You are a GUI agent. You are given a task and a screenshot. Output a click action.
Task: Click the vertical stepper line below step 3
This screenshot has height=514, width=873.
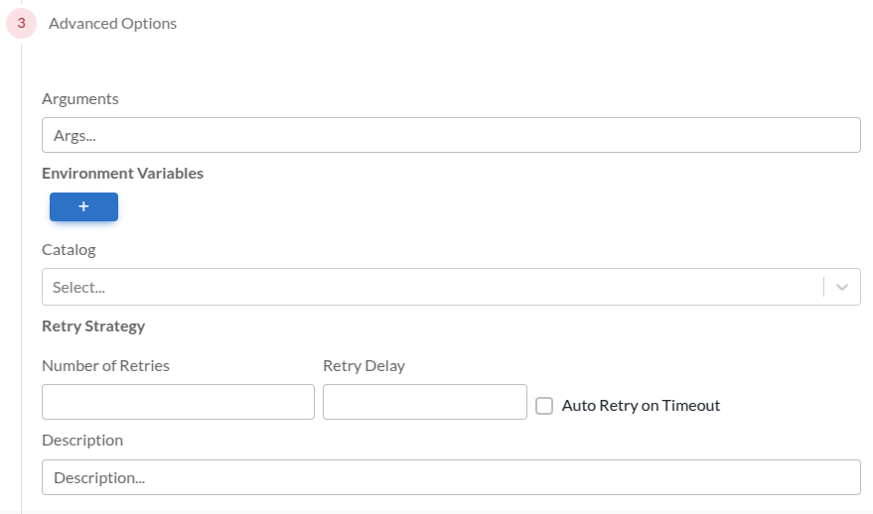(21, 278)
